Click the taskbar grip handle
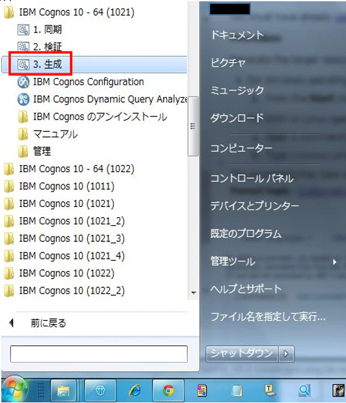This screenshot has width=346, height=403. point(40,391)
